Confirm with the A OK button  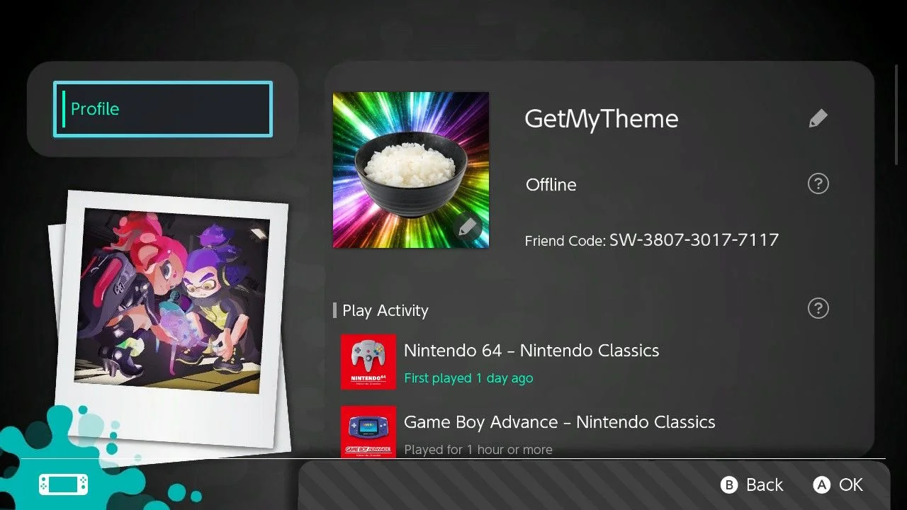coord(838,484)
